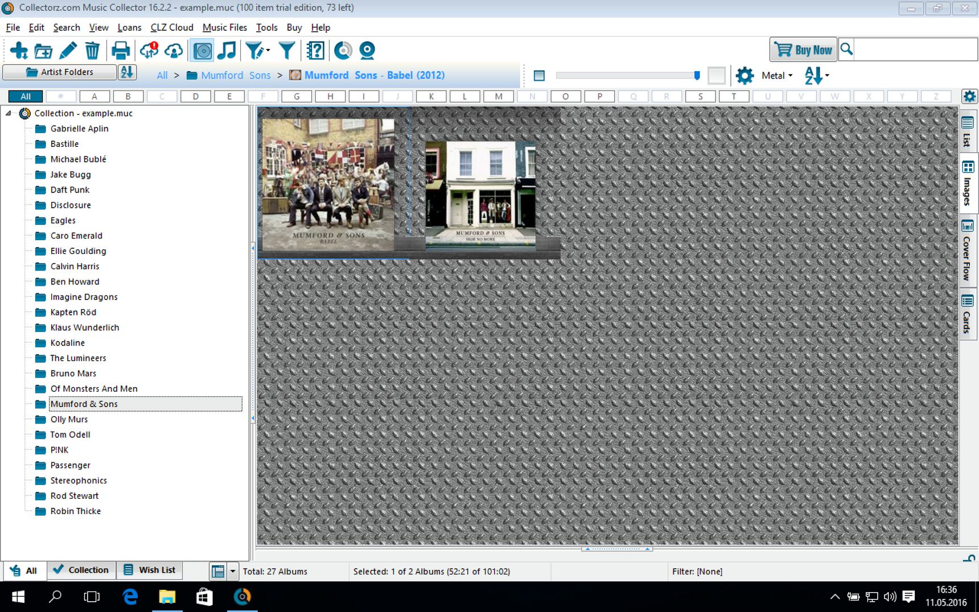Show All items button at bottom left

click(x=24, y=570)
